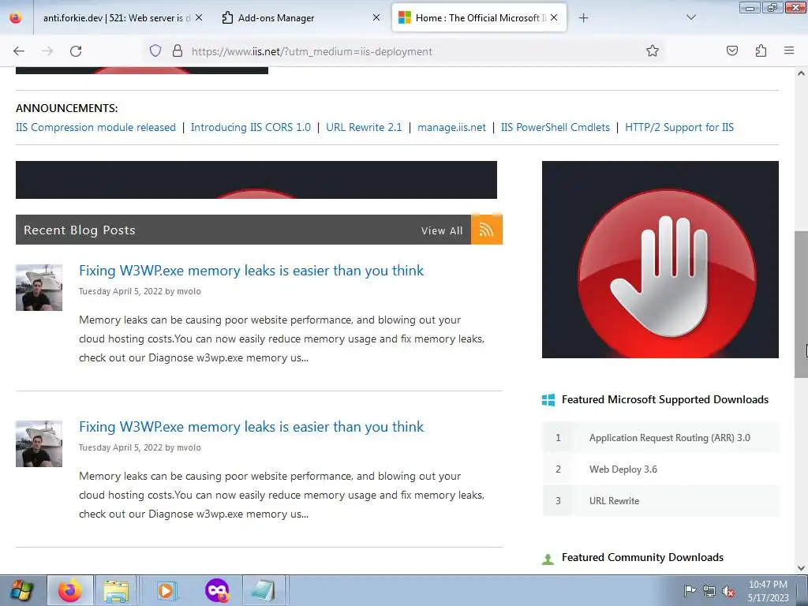Bookmark this page with the star
This screenshot has width=808, height=606.
click(653, 51)
